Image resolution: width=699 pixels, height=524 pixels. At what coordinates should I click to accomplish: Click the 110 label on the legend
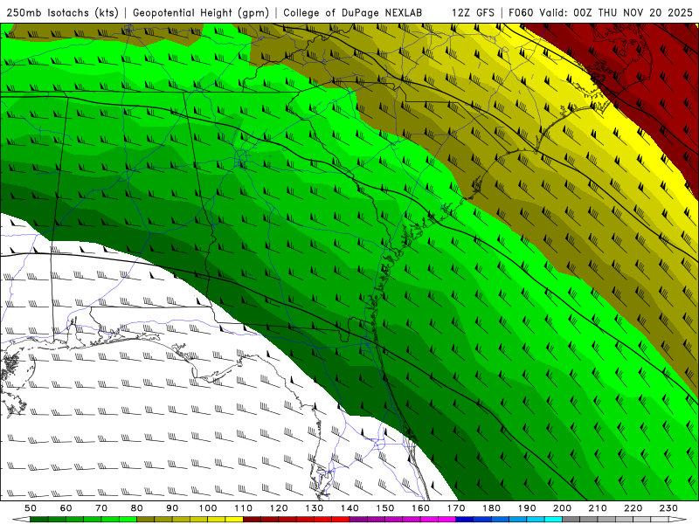click(x=244, y=508)
